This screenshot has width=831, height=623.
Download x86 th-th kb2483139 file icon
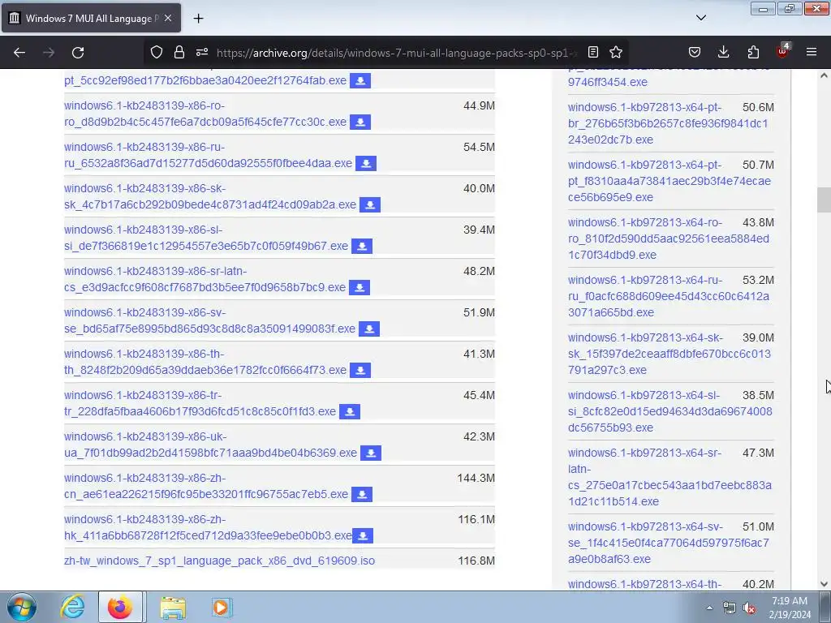coord(360,370)
